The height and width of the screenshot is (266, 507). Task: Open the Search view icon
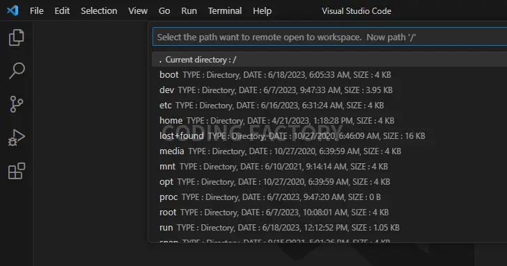[16, 71]
